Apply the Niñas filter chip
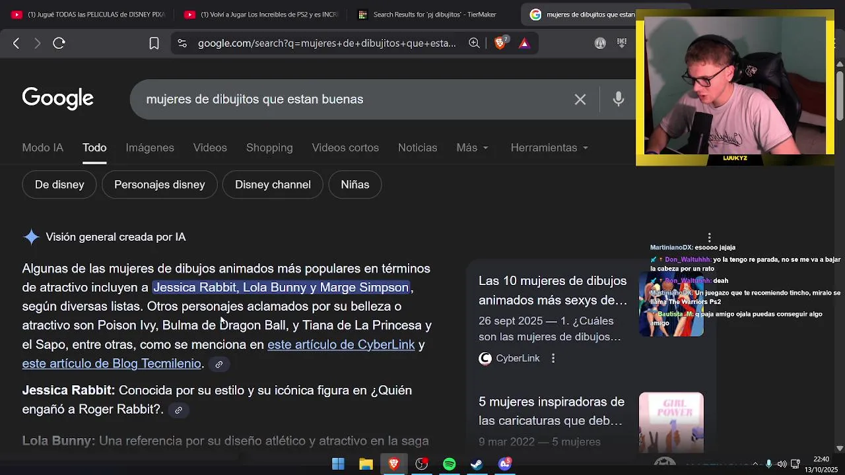Screen dimensions: 845x475 pyautogui.click(x=355, y=185)
